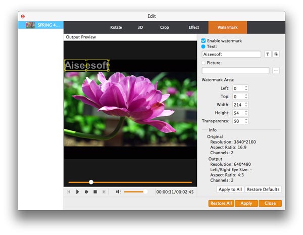303x235 pixels.
Task: Click the Output Preview label
Action: coord(81,37)
